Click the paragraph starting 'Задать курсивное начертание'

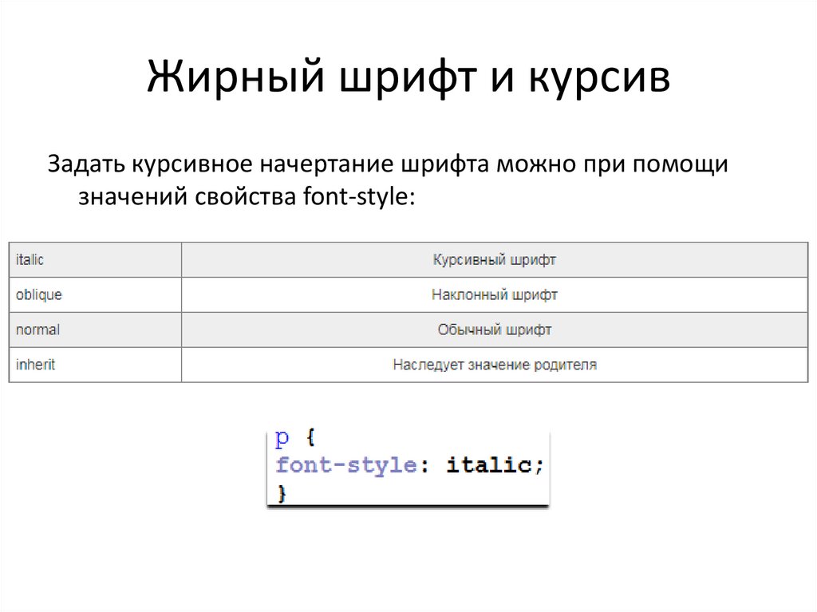pyautogui.click(x=388, y=180)
